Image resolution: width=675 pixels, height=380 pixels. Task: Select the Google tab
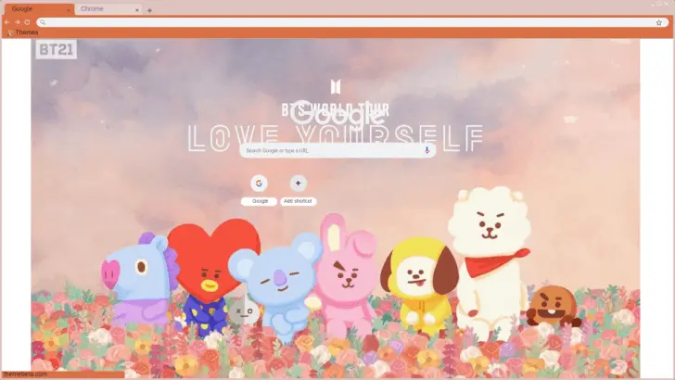coord(32,9)
